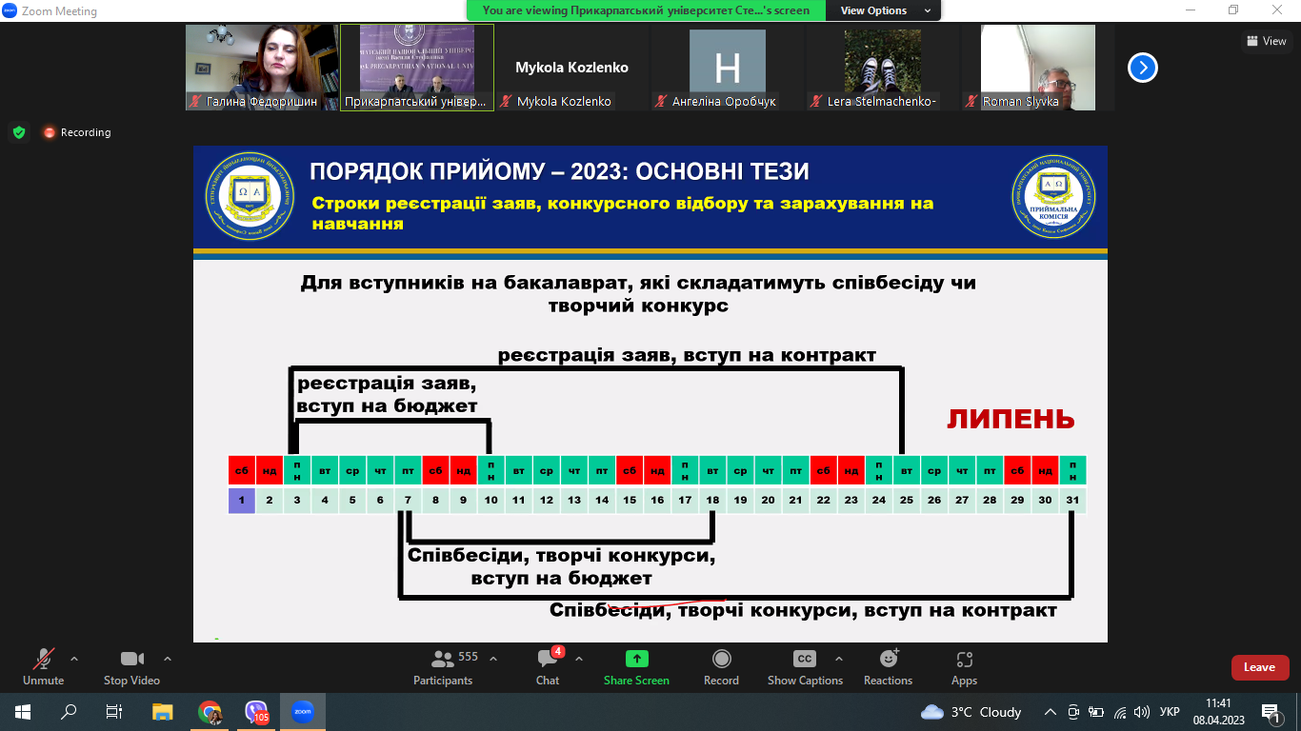Open the Reactions menu

coord(888,659)
